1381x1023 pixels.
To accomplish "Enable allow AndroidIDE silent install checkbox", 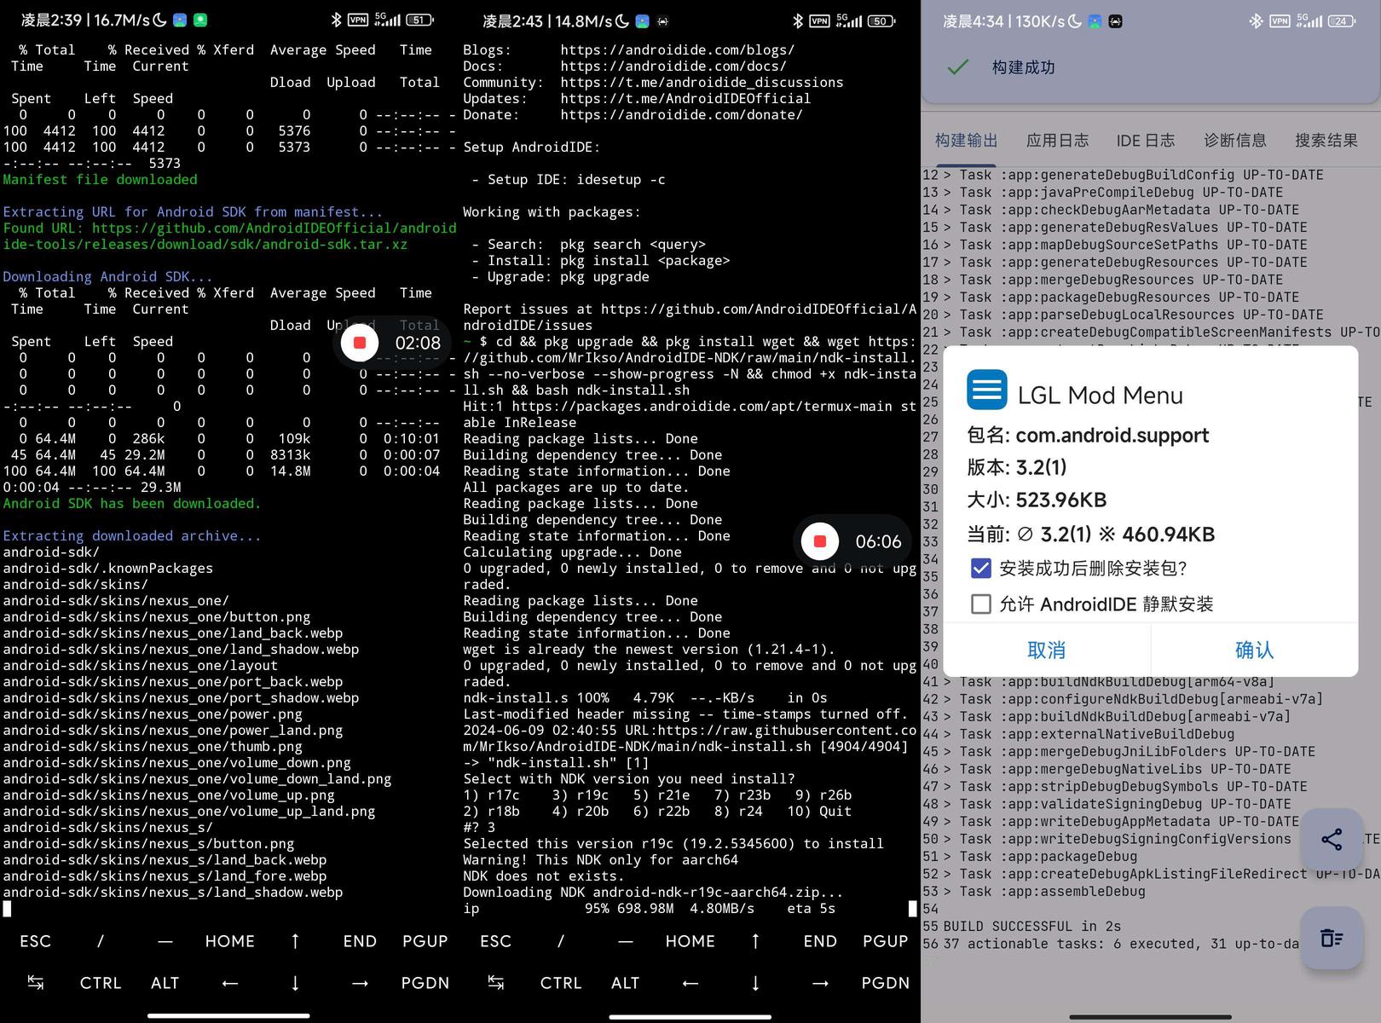I will click(981, 604).
